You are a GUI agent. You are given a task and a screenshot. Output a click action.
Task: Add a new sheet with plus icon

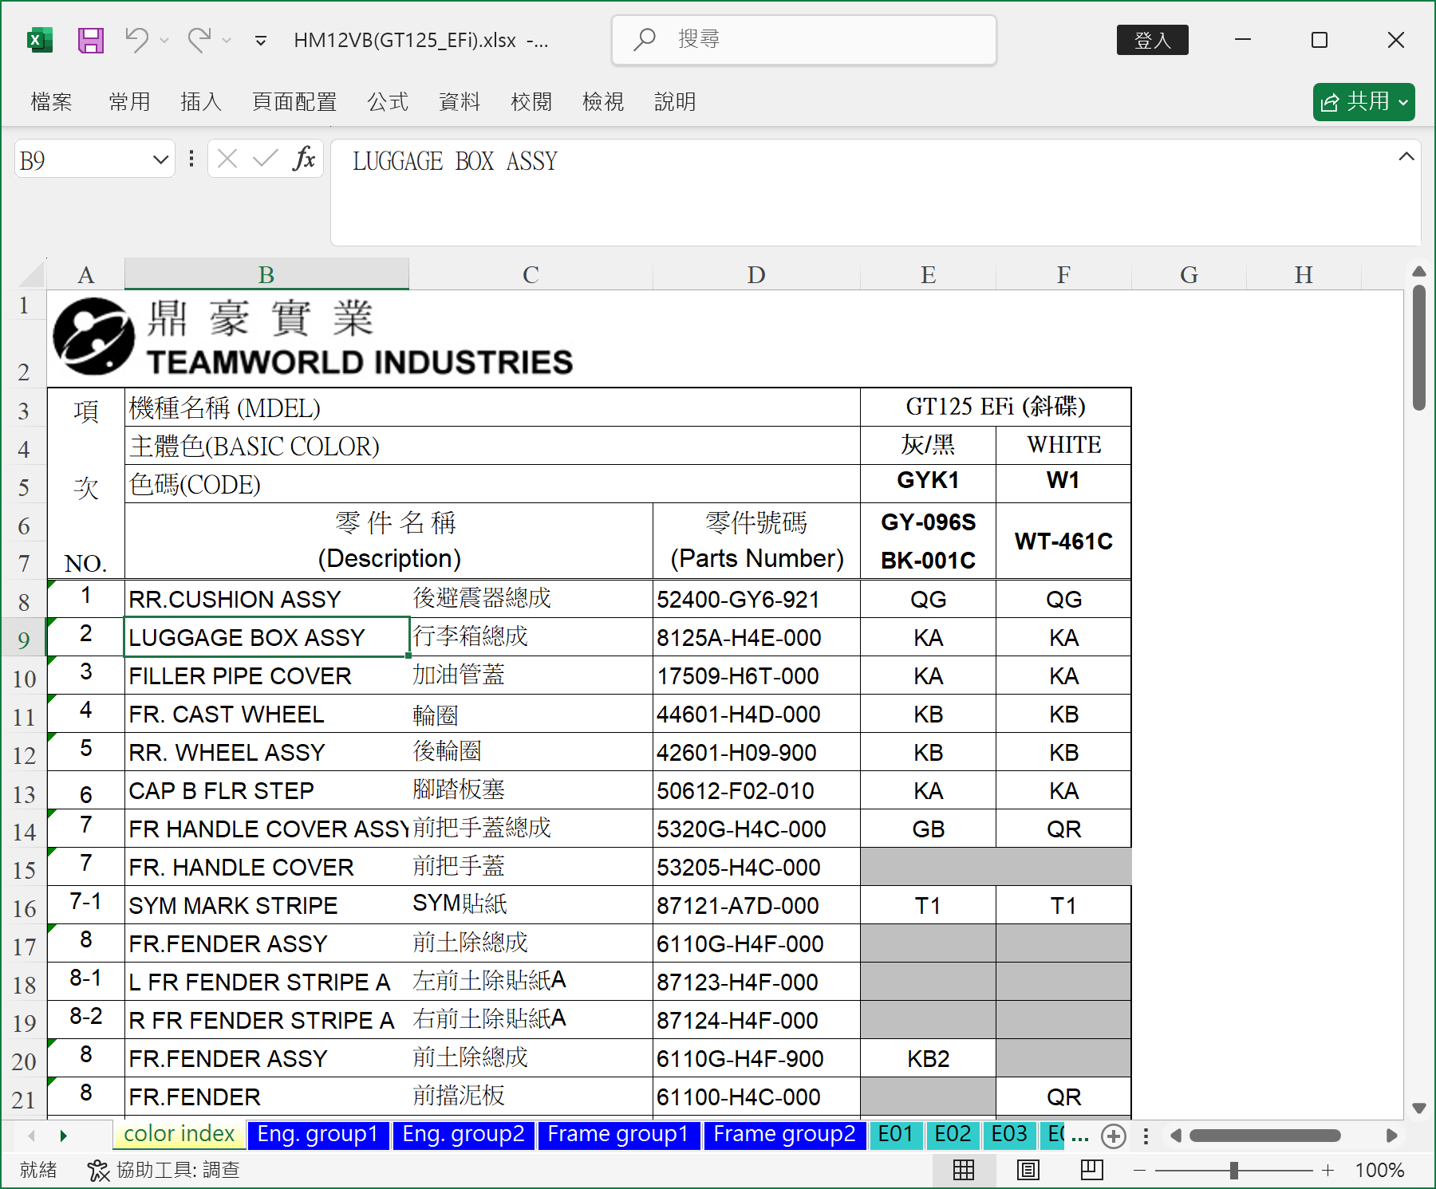(x=1114, y=1136)
